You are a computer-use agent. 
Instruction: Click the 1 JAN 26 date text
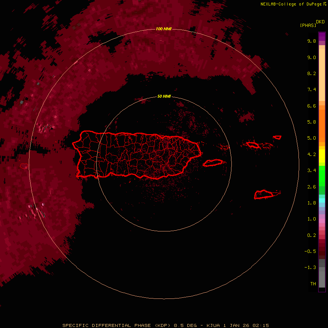tap(237, 325)
